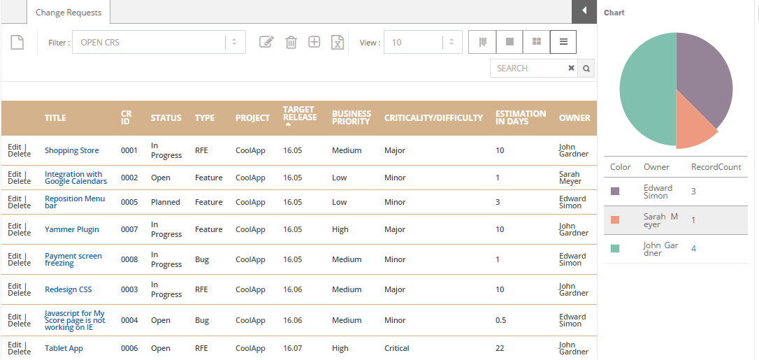The width and height of the screenshot is (759, 360).
Task: Switch to the vertical bars view mode
Action: click(x=482, y=42)
